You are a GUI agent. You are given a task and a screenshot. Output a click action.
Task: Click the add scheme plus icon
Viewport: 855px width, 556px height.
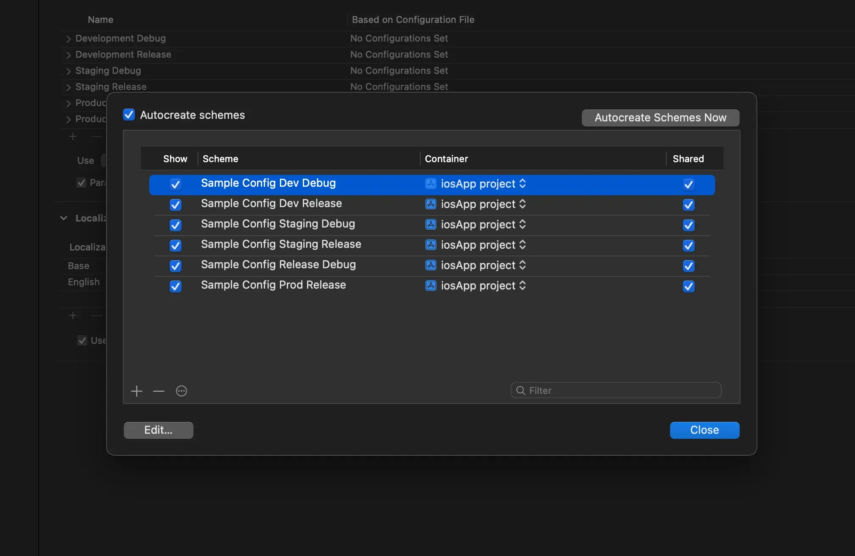(137, 391)
